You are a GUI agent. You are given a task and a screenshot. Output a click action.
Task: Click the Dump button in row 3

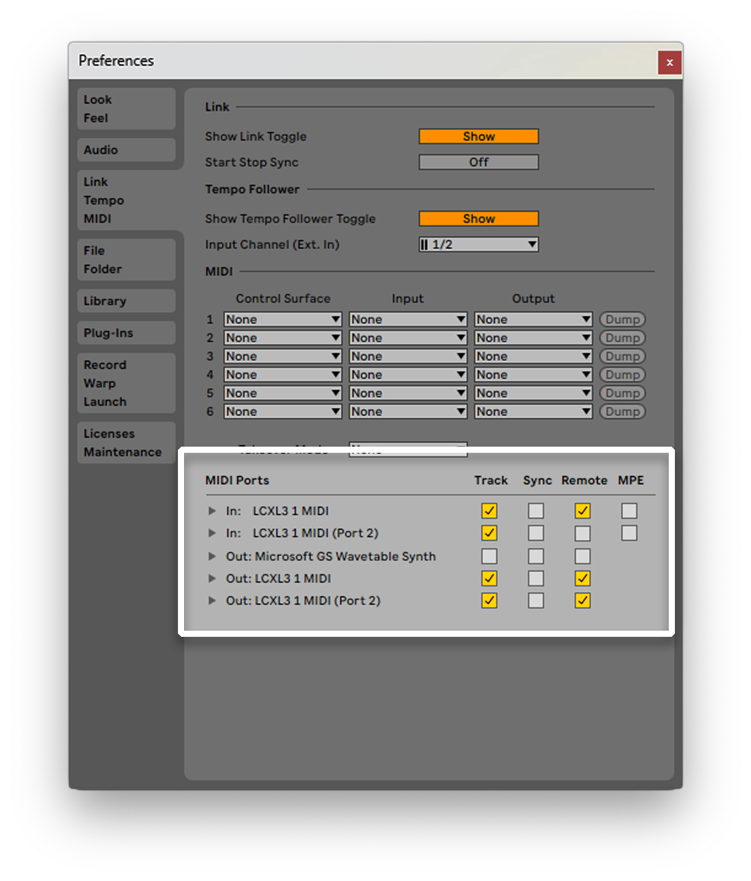coord(622,356)
